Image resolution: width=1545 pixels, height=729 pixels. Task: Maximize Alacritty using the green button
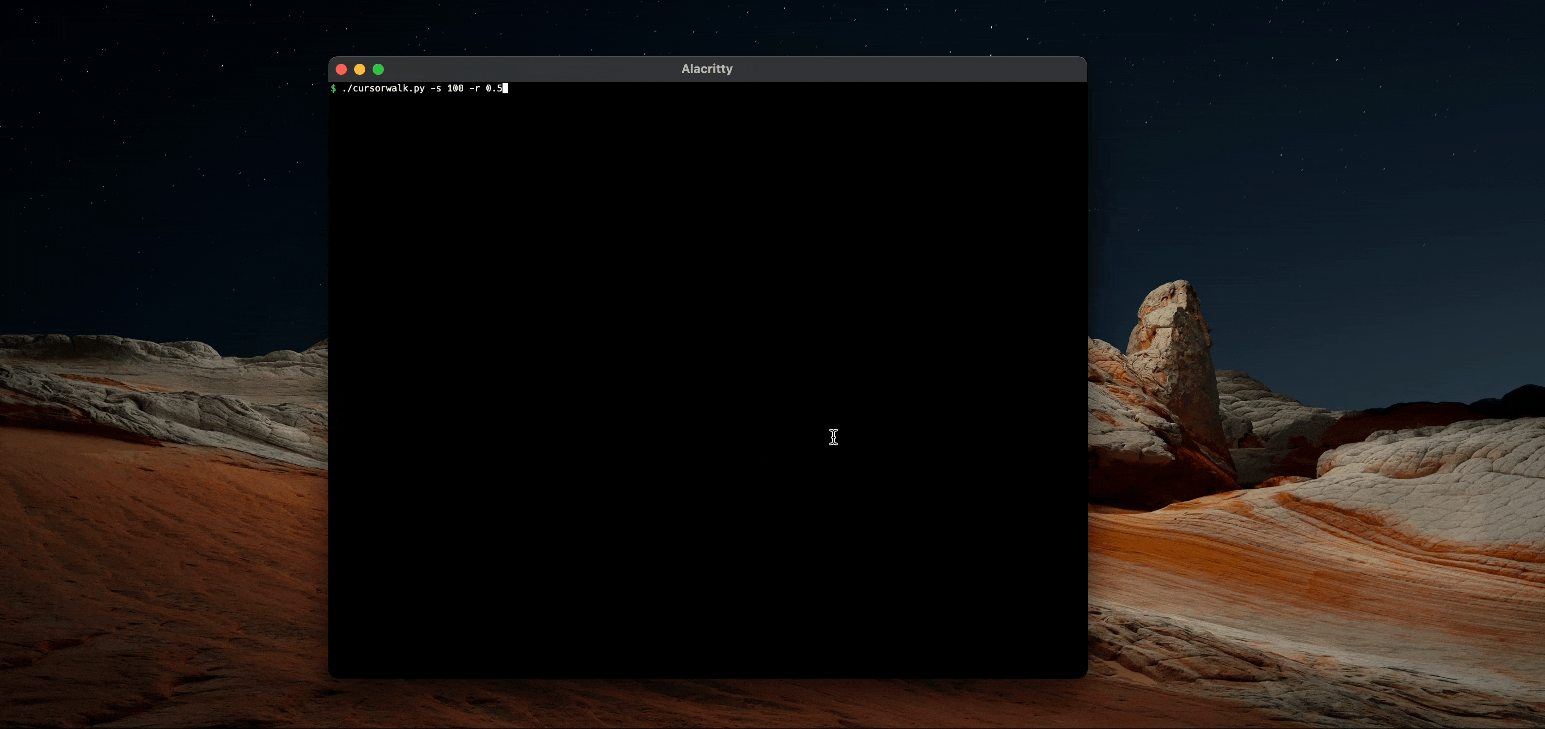[x=379, y=70]
